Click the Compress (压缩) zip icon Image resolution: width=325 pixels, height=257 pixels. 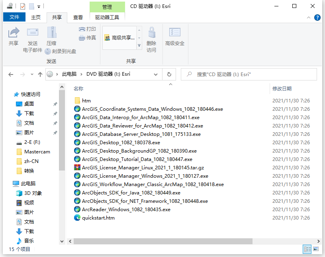pyautogui.click(x=52, y=32)
